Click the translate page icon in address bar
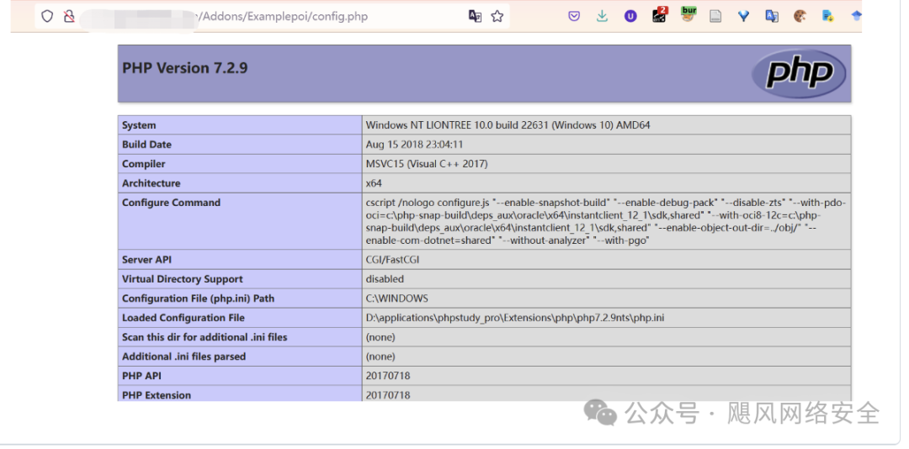Viewport: 909px width, 449px height. (x=475, y=16)
